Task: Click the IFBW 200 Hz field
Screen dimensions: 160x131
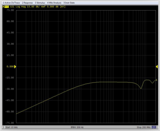Action: point(77,127)
